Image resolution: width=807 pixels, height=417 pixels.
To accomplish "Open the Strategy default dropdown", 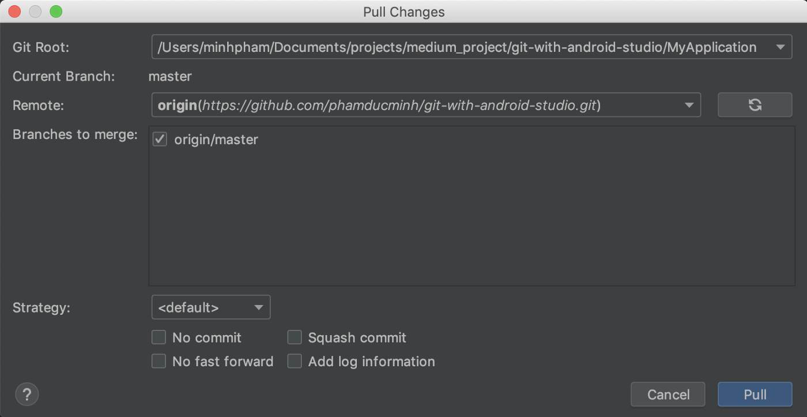I will pyautogui.click(x=210, y=307).
